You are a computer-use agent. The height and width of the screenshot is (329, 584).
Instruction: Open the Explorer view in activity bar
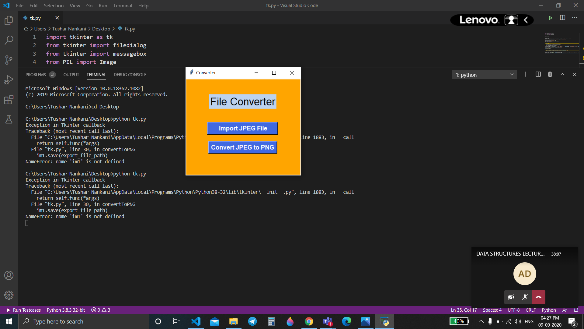(9, 20)
